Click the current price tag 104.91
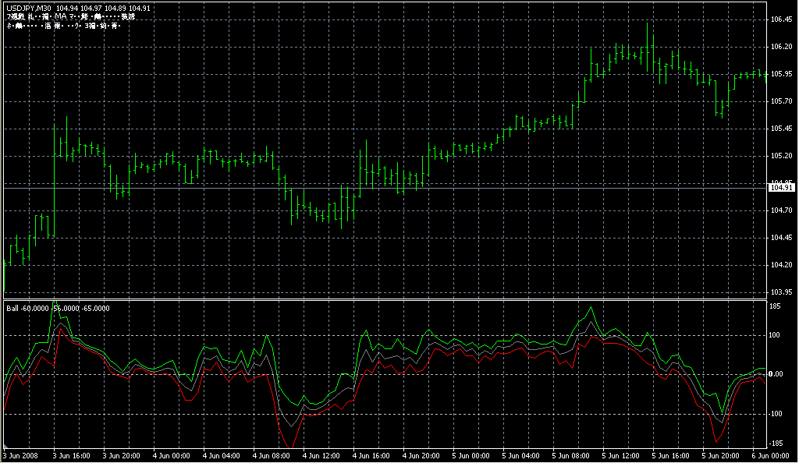This screenshot has width=799, height=463. [x=782, y=188]
